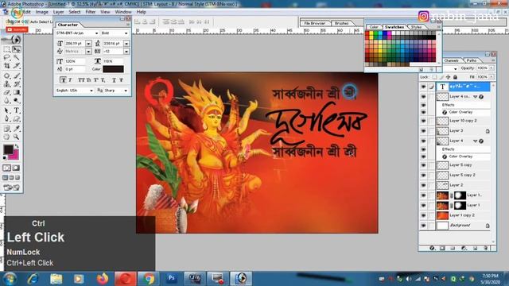Open the font size dropdown arrow
Screen dimensions: 509x286
(88, 44)
